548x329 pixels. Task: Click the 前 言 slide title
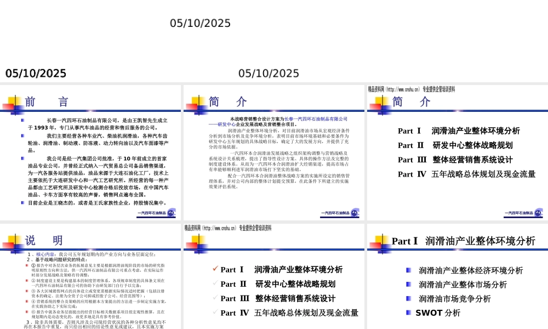coord(47,102)
